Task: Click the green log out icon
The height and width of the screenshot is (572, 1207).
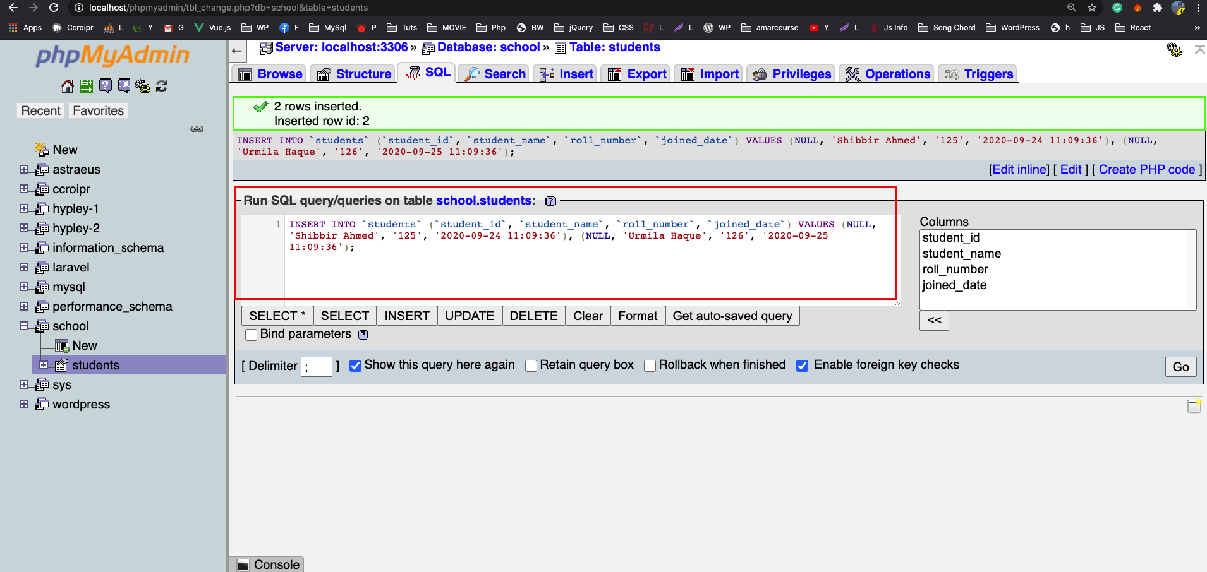Action: (86, 86)
